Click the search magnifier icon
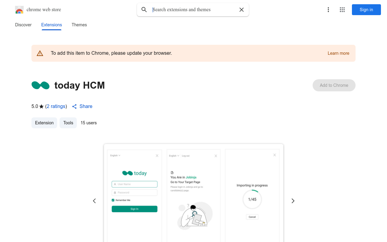The image size is (387, 242). pyautogui.click(x=144, y=10)
